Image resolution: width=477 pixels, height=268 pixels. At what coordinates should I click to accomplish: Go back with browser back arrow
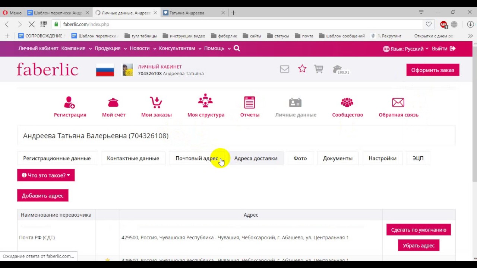(x=7, y=24)
